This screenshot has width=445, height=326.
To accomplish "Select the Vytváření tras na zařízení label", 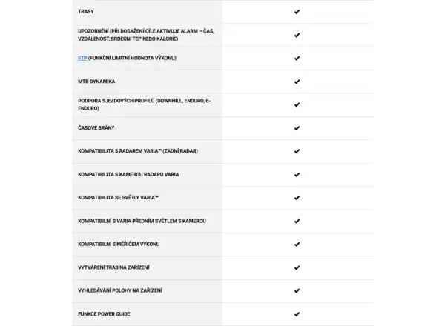I will click(113, 267).
